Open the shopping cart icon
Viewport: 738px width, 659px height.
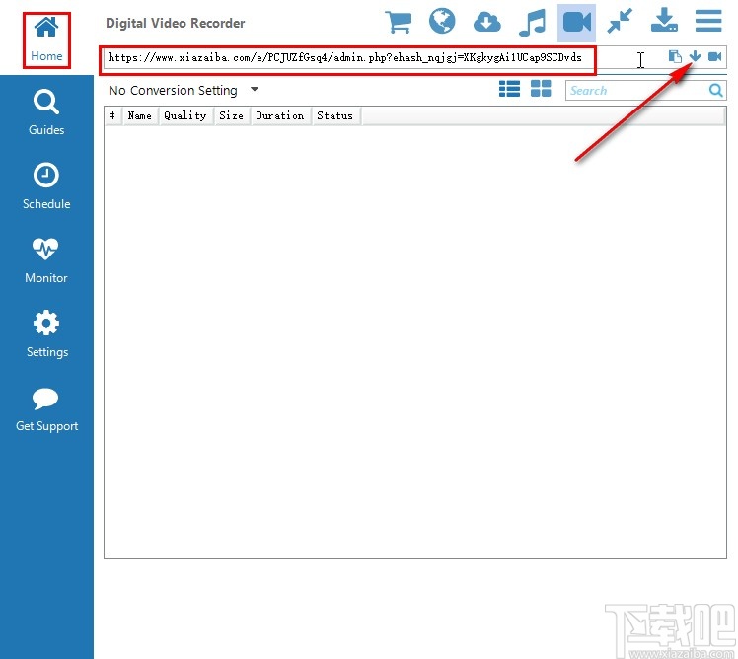tap(399, 22)
